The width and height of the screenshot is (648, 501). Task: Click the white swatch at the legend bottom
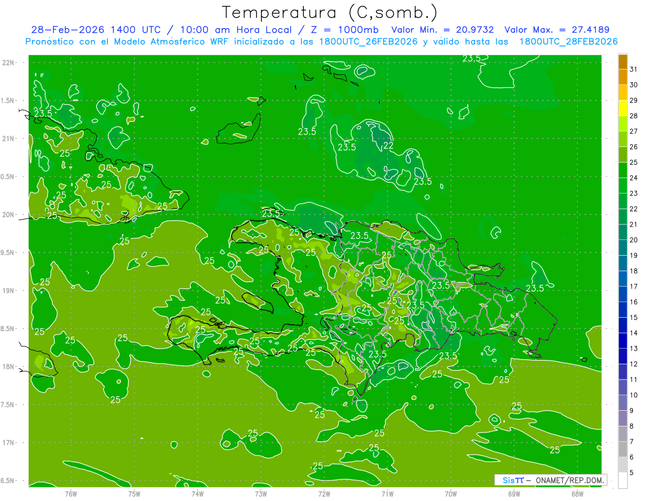point(623,480)
